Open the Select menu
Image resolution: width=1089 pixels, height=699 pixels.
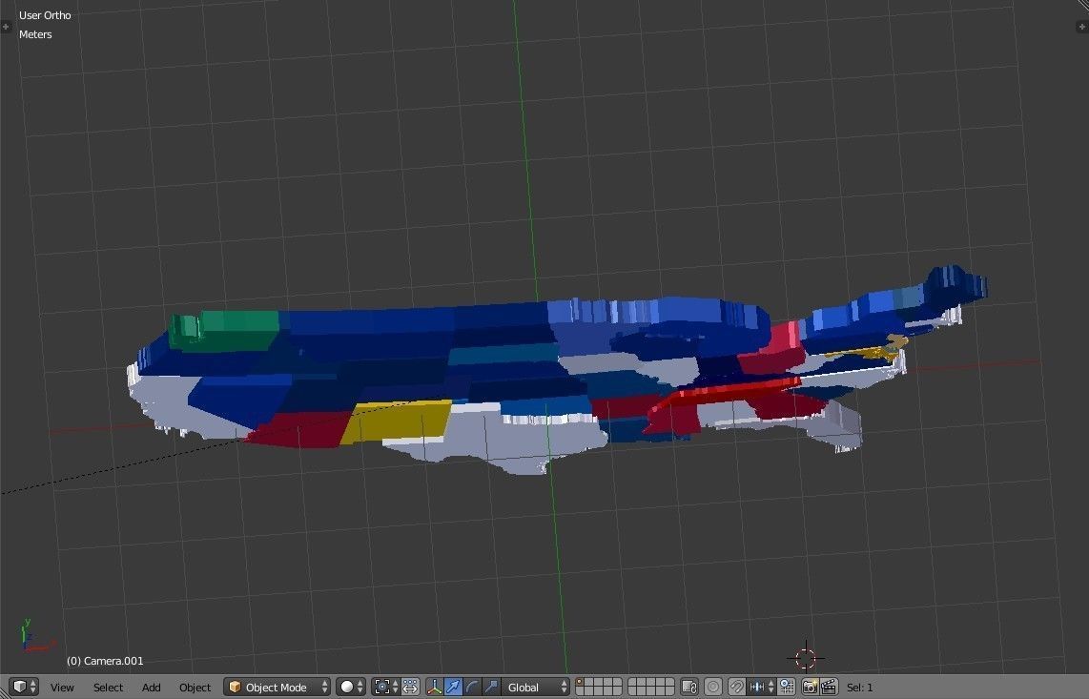pos(108,688)
